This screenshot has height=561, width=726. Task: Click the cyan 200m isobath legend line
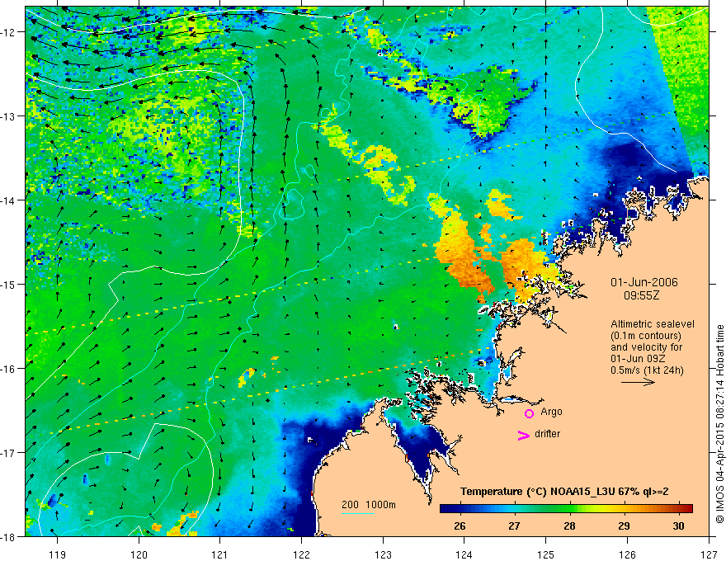(357, 513)
